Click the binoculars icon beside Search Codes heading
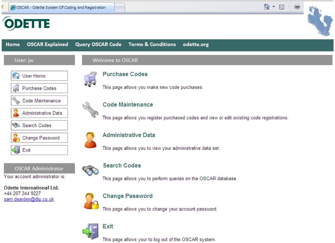 pyautogui.click(x=91, y=170)
